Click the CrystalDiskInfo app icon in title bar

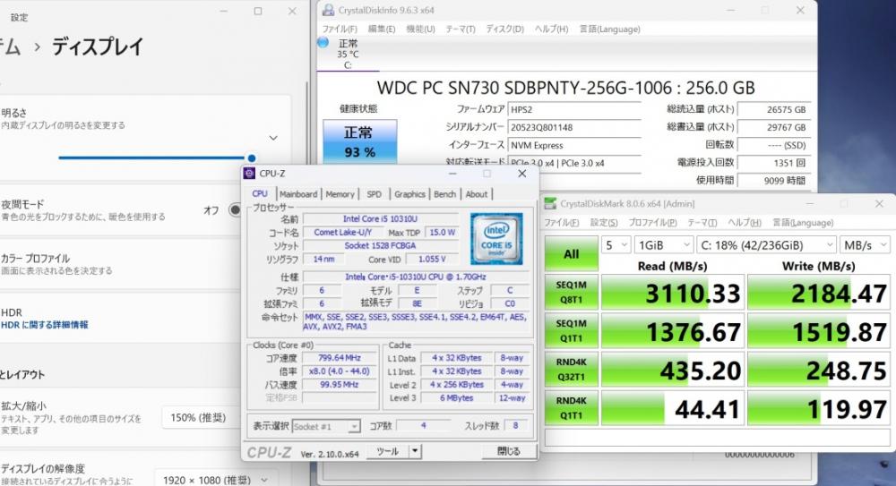(x=329, y=10)
